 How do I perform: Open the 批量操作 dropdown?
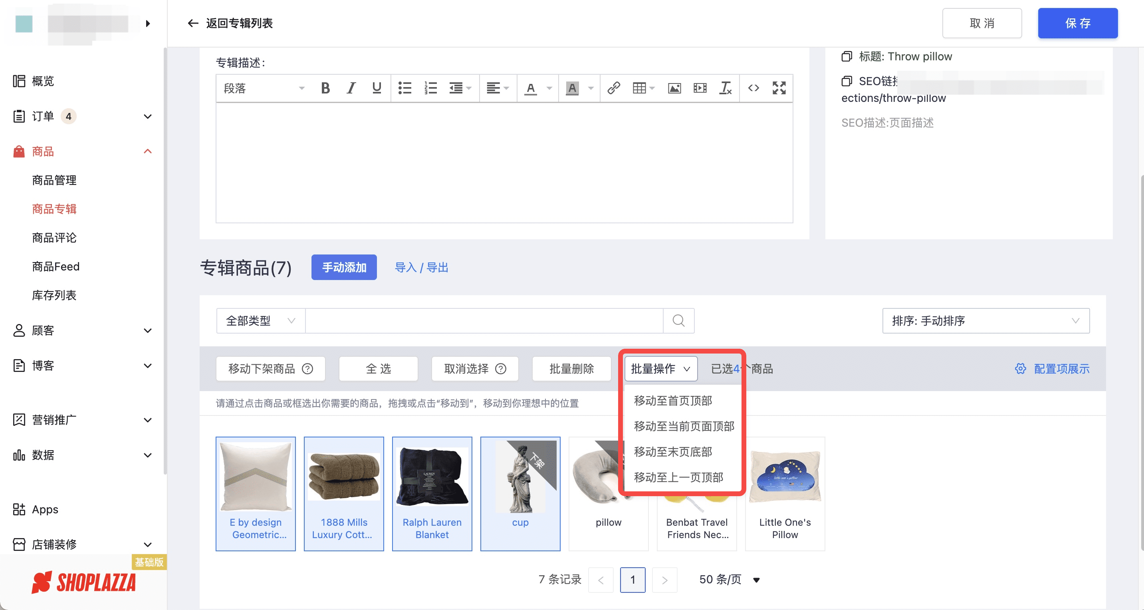tap(660, 369)
